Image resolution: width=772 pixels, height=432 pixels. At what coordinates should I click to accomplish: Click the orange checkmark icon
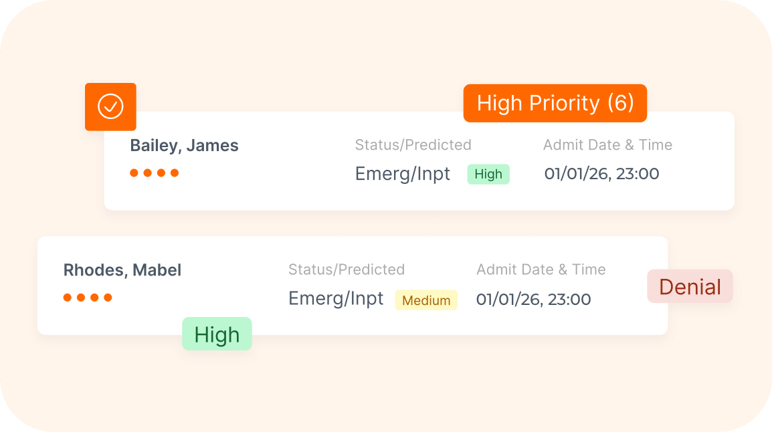pos(110,106)
